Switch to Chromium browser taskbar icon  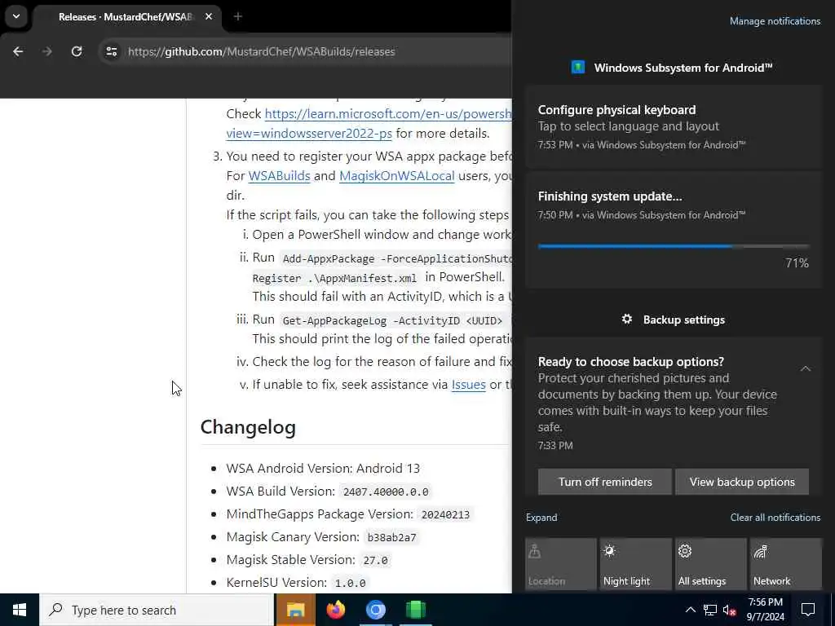click(x=375, y=610)
